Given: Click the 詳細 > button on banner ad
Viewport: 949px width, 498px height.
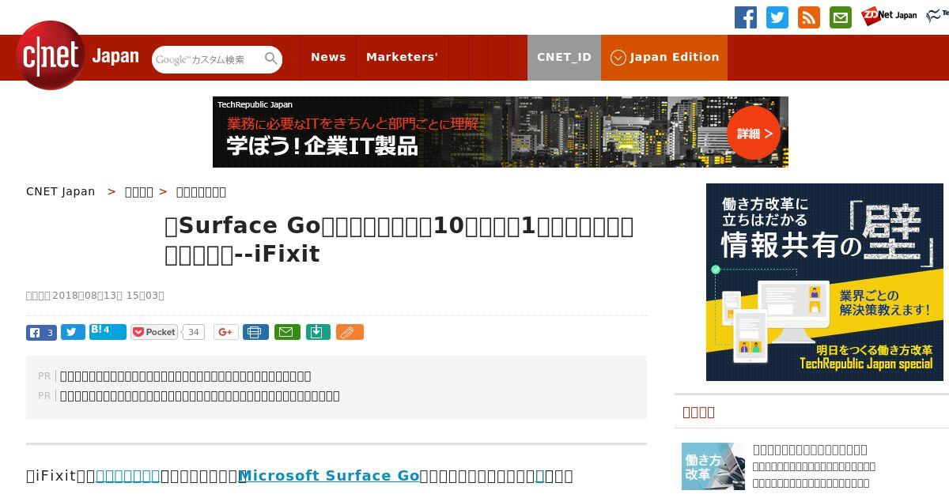Looking at the screenshot, I should pos(754,133).
